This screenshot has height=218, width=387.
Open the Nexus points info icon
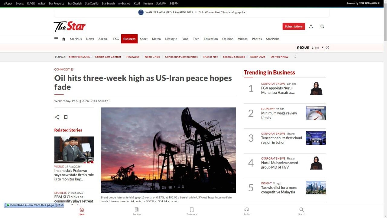327,48
